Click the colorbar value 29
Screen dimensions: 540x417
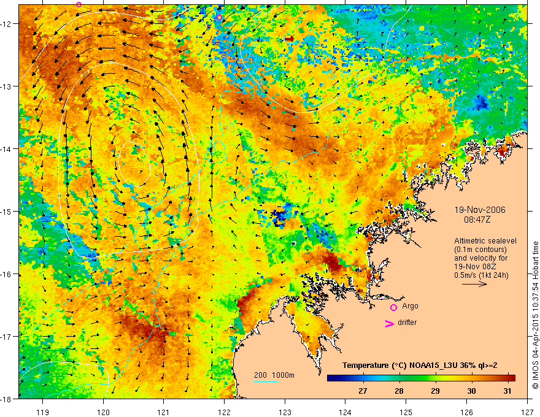click(x=435, y=391)
